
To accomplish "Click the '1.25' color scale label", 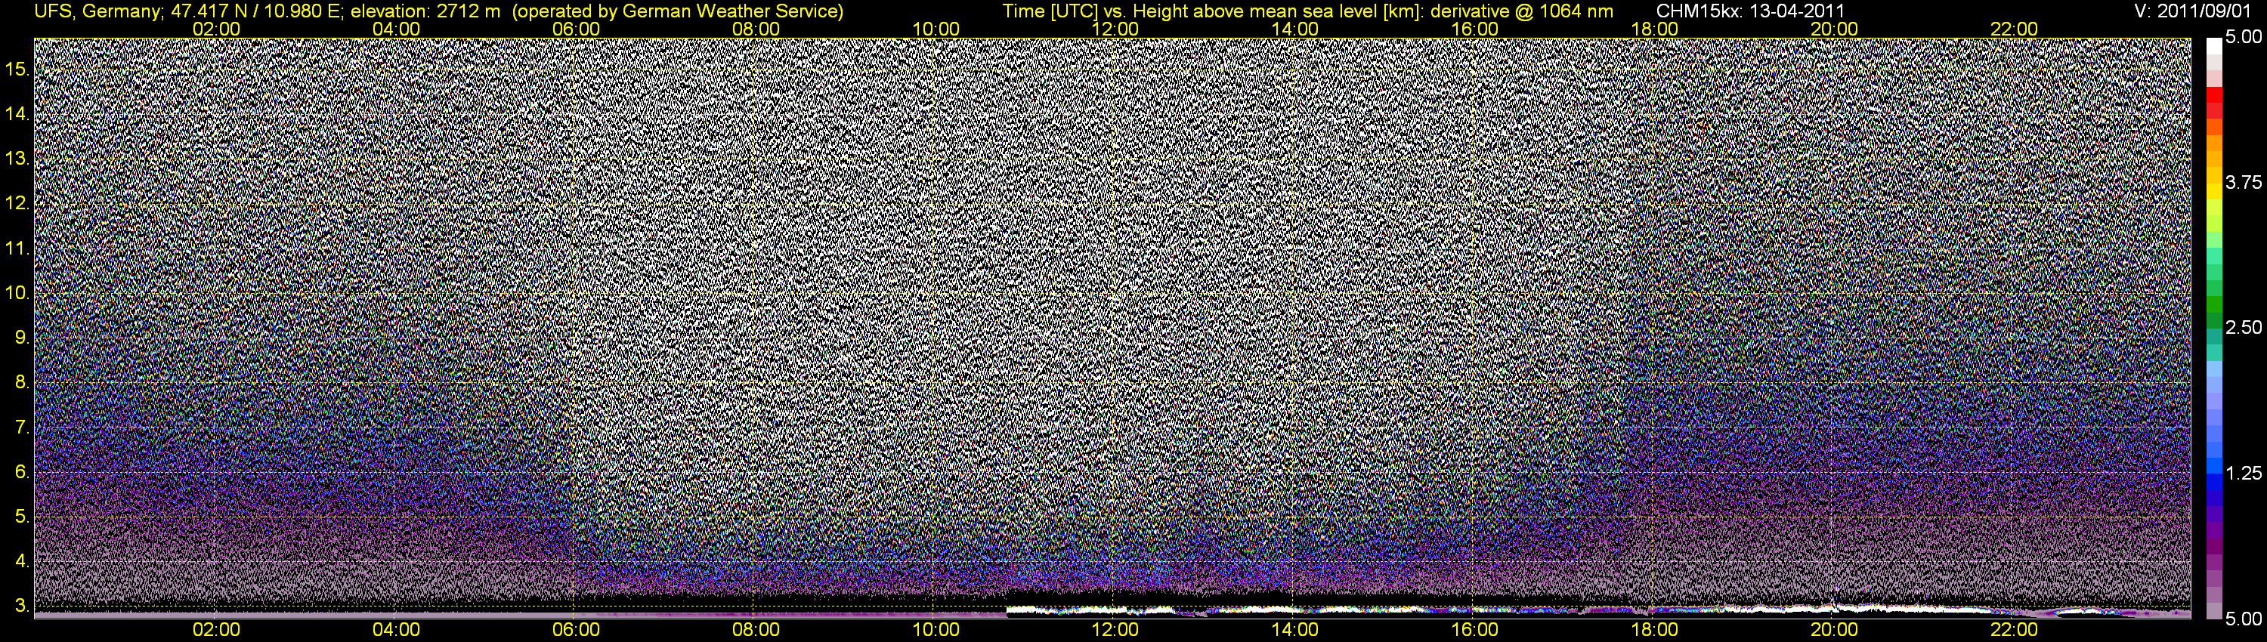I will point(2244,473).
